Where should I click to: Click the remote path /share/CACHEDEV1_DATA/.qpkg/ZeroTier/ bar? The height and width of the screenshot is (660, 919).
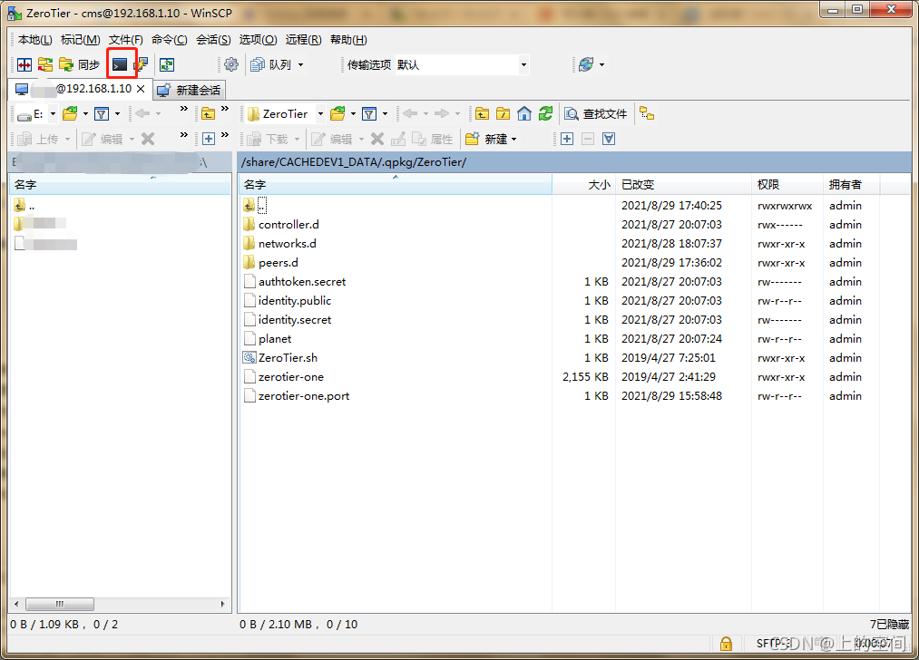(x=574, y=162)
